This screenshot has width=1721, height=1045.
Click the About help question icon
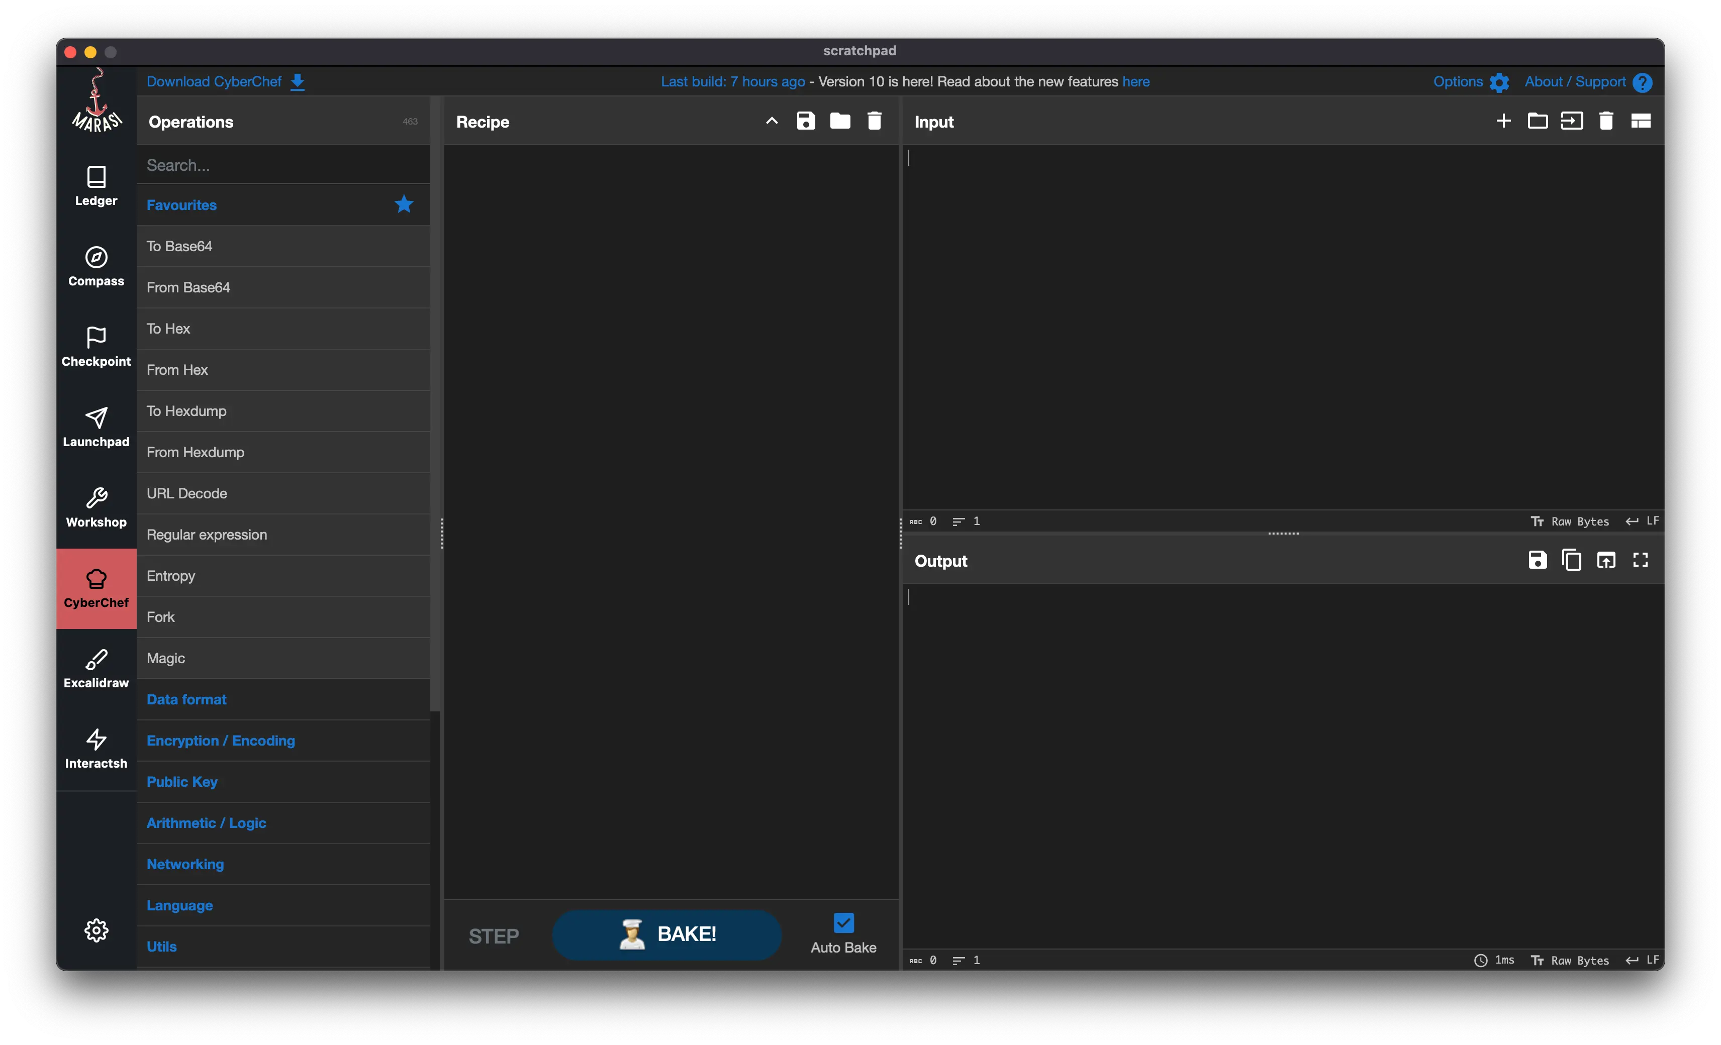1642,82
